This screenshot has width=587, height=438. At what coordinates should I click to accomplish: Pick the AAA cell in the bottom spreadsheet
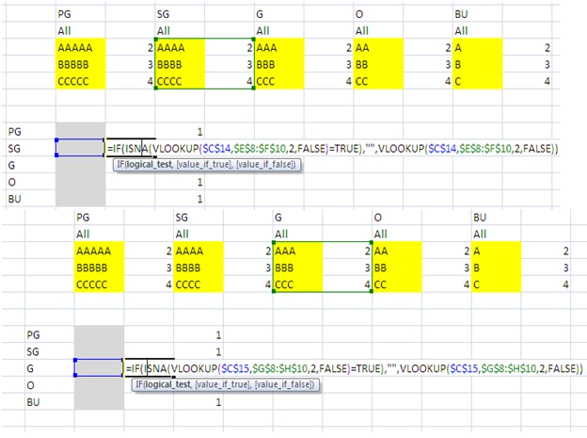(x=298, y=251)
